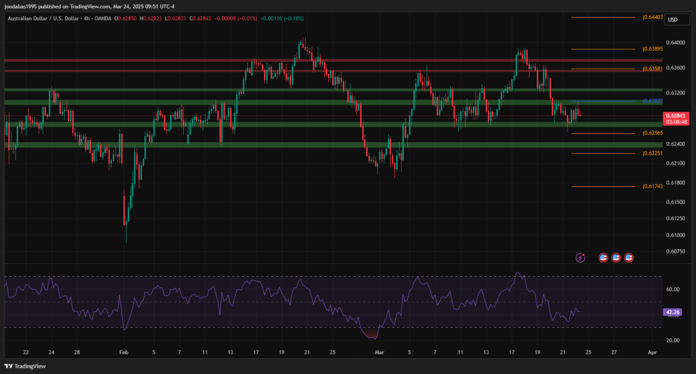Click the (0.64403 level label
Viewport: 696px width, 374px height.
click(652, 17)
